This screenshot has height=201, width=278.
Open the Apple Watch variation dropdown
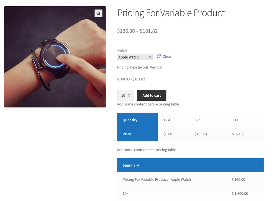point(135,57)
